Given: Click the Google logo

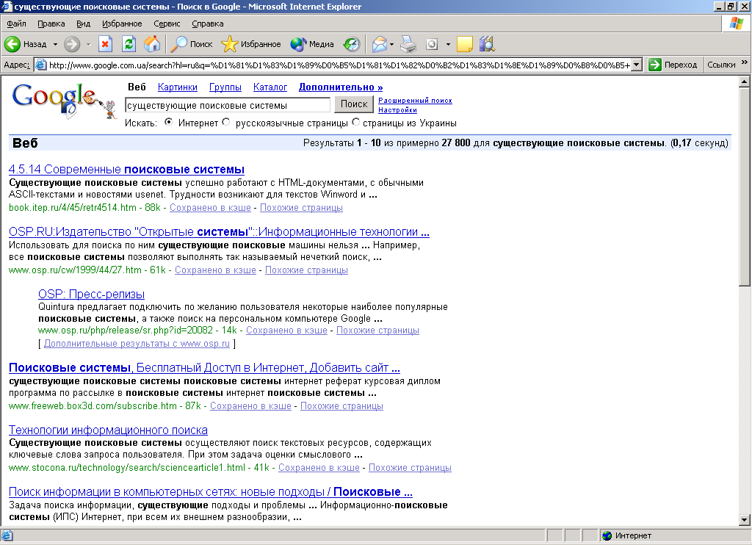Looking at the screenshot, I should coord(65,101).
